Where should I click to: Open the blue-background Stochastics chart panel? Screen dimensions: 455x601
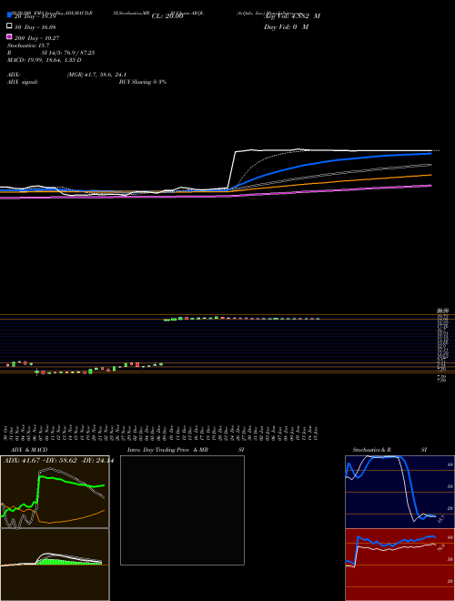(399, 492)
